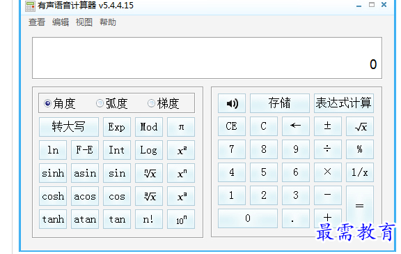Screen dimensions: 401x254
Task: Click the number 2 key
Action: [264, 195]
